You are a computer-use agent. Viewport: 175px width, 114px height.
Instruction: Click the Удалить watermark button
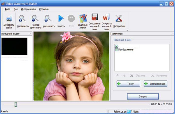pyautogui.click(x=138, y=76)
